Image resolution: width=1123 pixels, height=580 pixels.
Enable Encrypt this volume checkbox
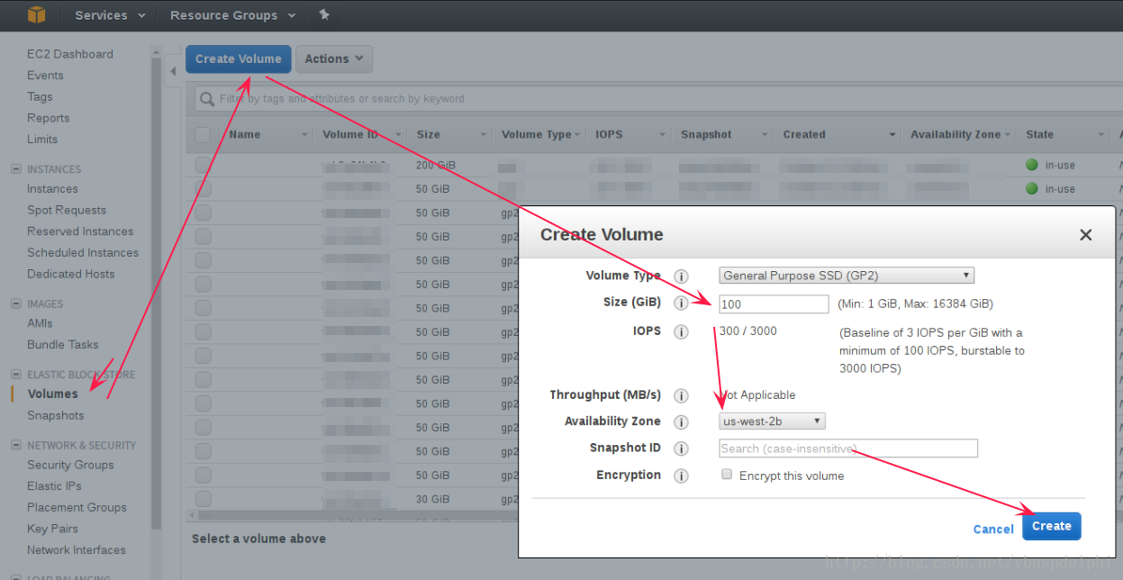tap(727, 475)
